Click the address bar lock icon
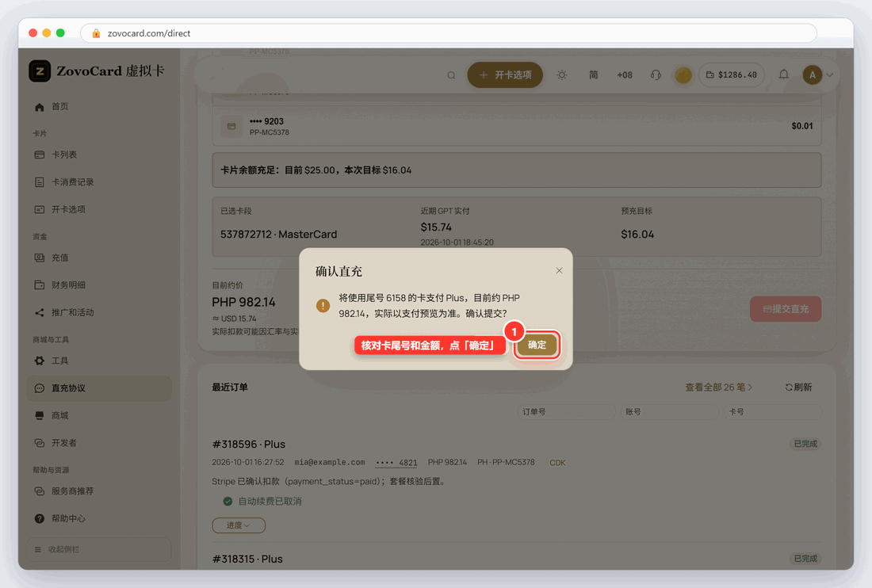 [x=96, y=33]
